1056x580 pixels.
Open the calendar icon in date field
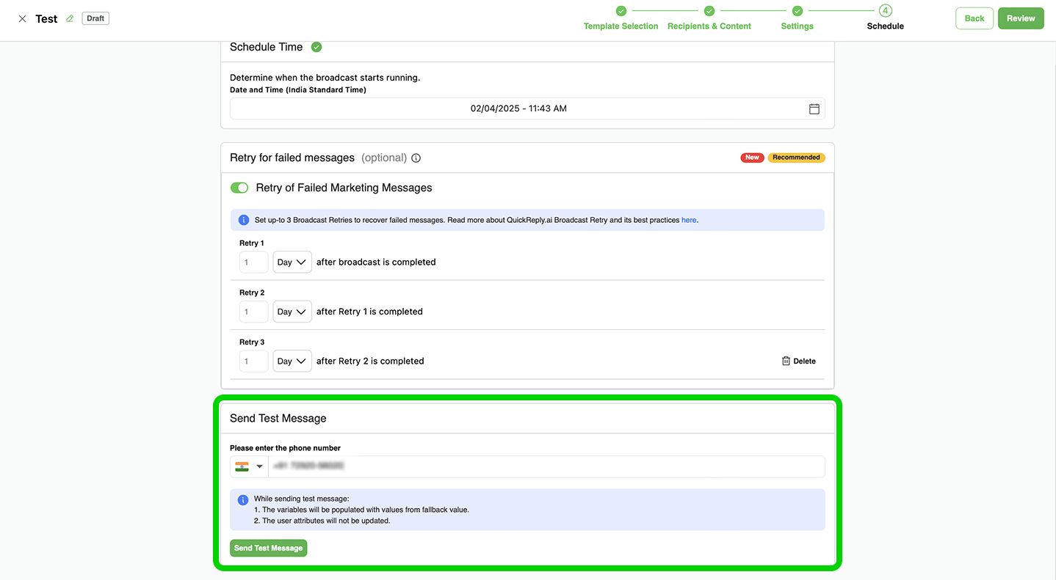[814, 109]
